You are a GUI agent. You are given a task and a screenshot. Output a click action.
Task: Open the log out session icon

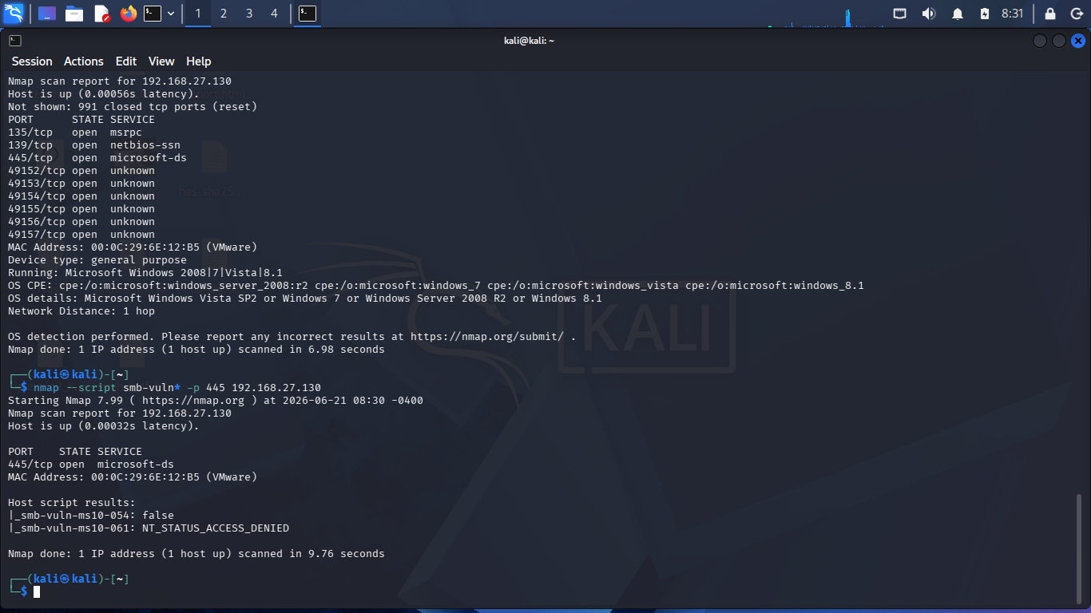pos(1075,14)
